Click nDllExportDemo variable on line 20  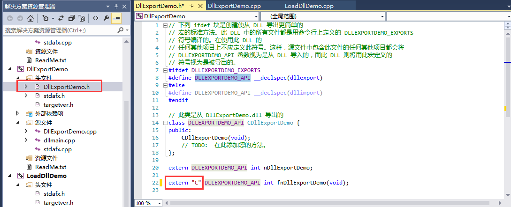[x=286, y=168]
